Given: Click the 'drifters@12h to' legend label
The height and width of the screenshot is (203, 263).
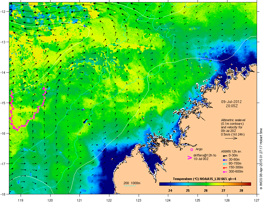Looking at the screenshot, I should pyautogui.click(x=205, y=156).
